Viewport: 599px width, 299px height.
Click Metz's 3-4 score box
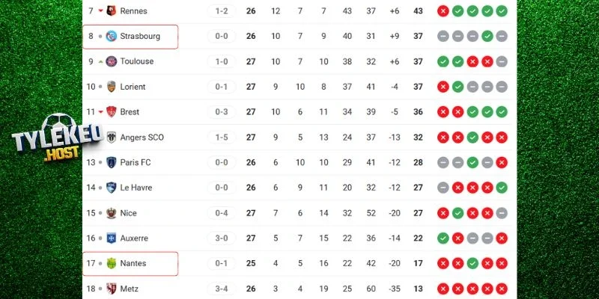pos(222,289)
